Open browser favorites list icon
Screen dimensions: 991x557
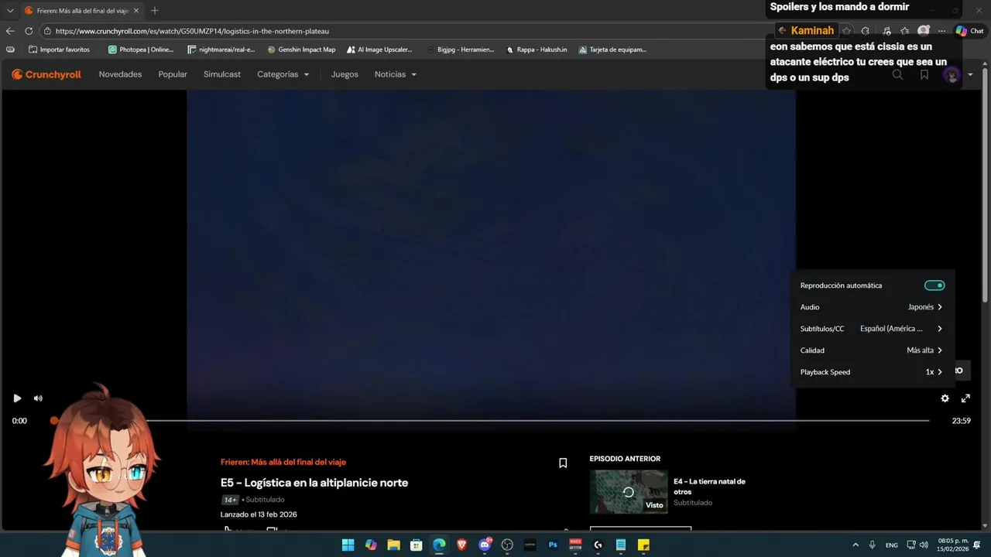(x=904, y=31)
